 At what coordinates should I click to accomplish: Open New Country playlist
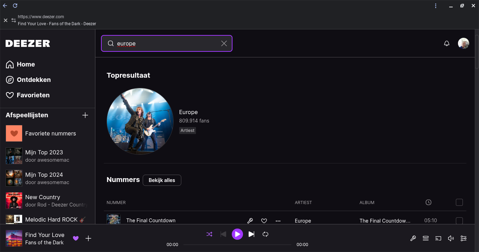47,201
